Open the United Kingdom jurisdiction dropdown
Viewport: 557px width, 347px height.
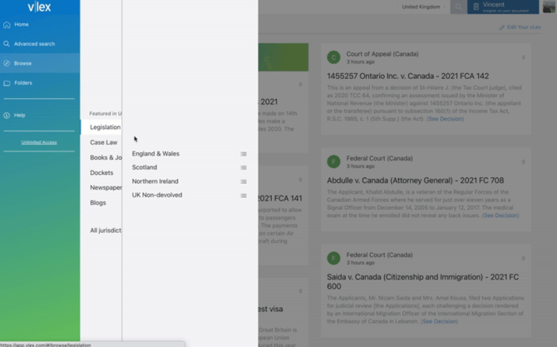click(x=423, y=7)
